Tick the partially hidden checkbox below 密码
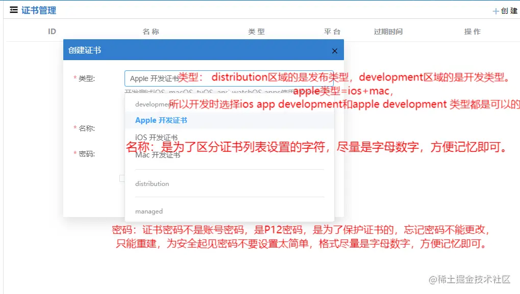Image resolution: width=520 pixels, height=294 pixels. [122, 178]
